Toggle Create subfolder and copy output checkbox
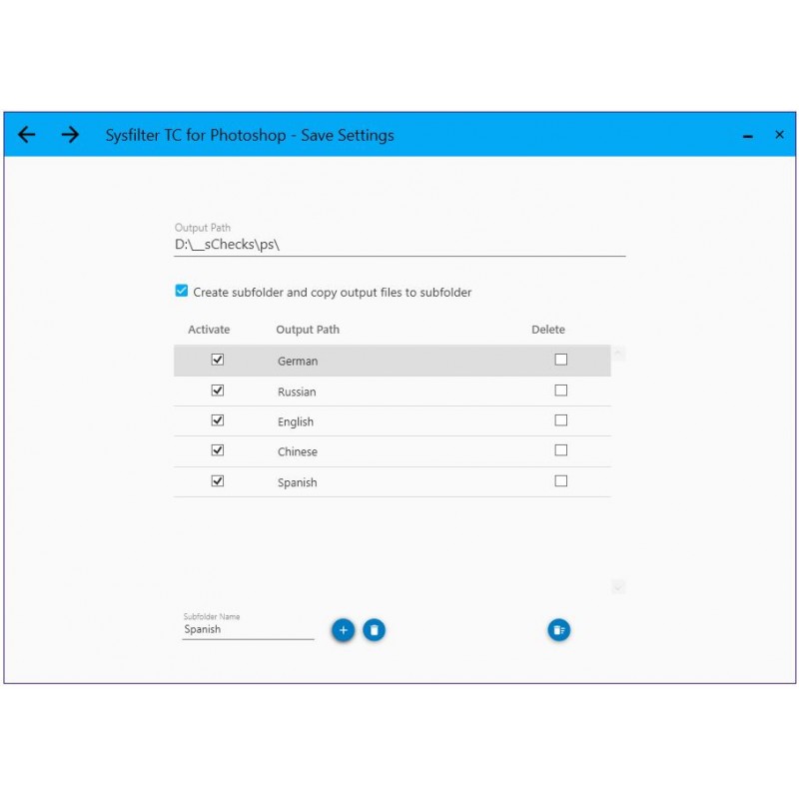Screen dimensions: 799x799 [x=182, y=291]
